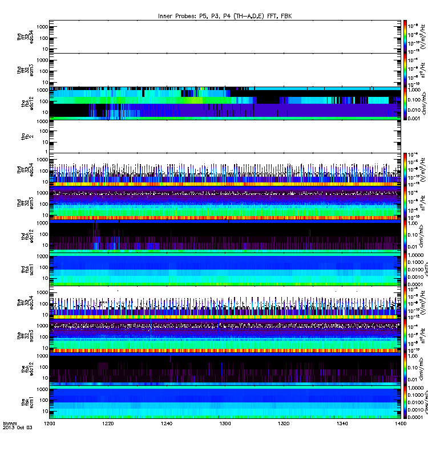
Task: Click the the fbk scm1 color bar
Action: click(405, 402)
